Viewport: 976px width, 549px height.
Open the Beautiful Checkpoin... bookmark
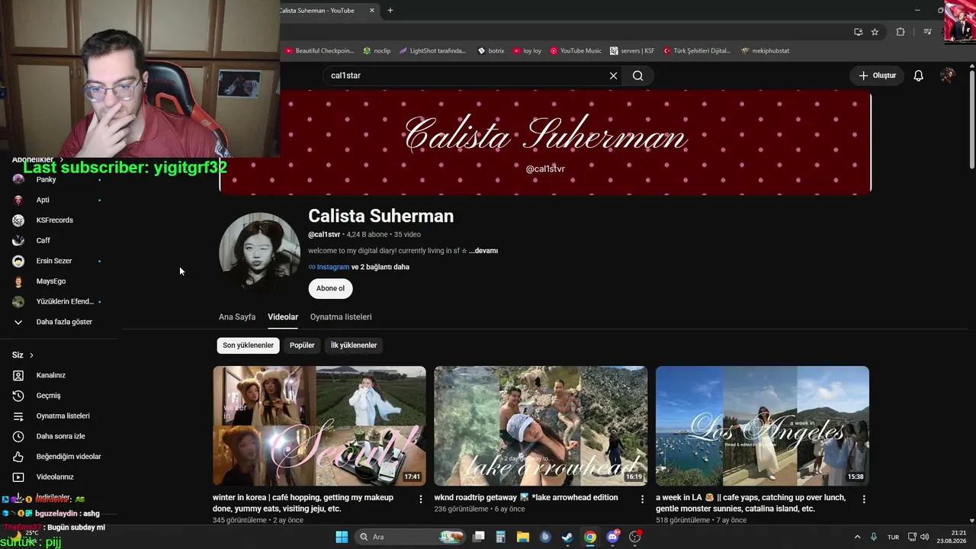click(319, 51)
